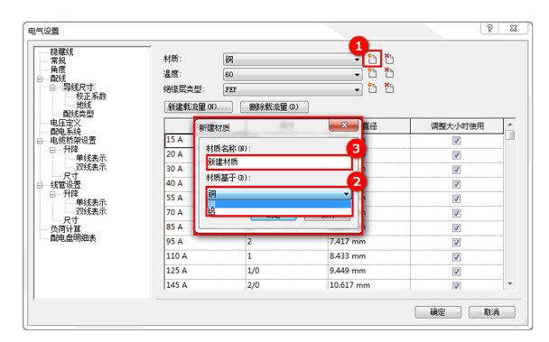Image resolution: width=549 pixels, height=342 pixels.
Task: Toggle the checkbox in the 95 A row
Action: [x=456, y=242]
